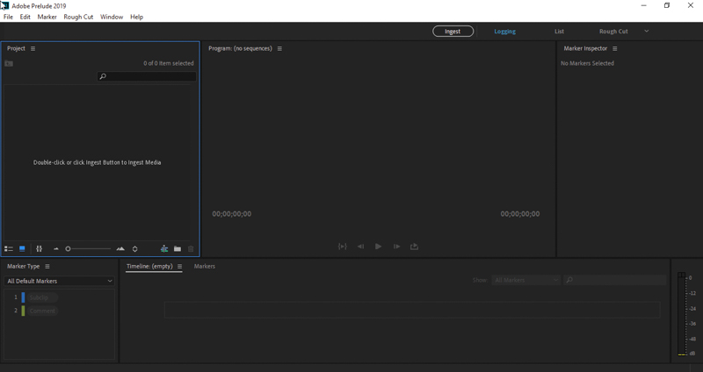The image size is (703, 372).
Task: Click the play in-to-out icon
Action: 342,247
